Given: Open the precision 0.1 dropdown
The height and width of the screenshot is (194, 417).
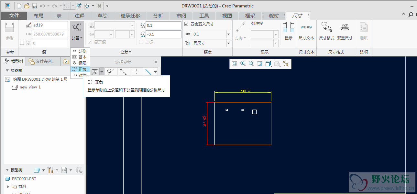Looking at the screenshot, I should pyautogui.click(x=228, y=34).
